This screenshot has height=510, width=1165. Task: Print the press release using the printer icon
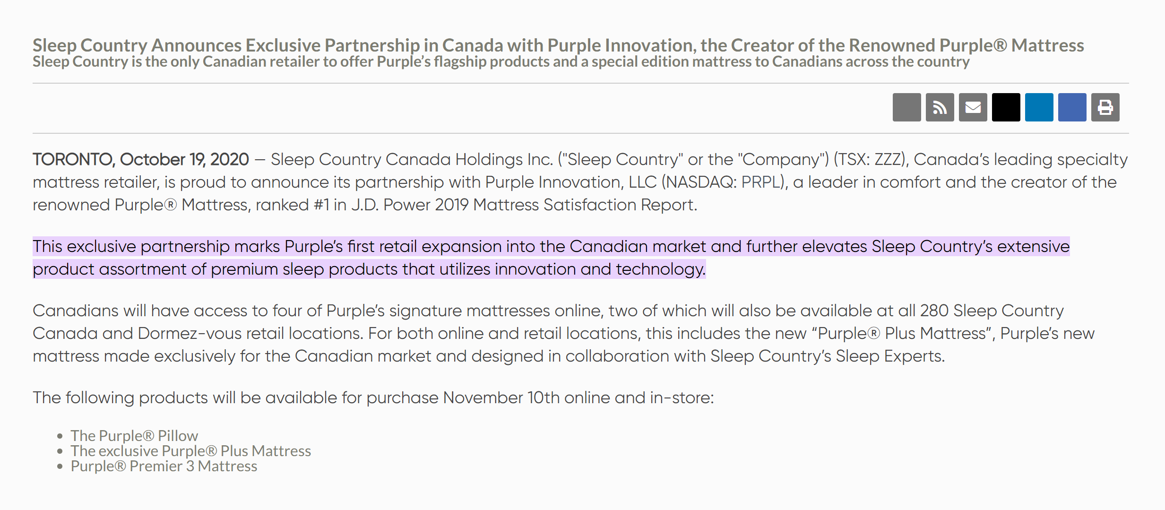point(1105,107)
